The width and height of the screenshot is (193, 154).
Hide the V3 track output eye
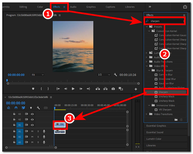[32, 114]
